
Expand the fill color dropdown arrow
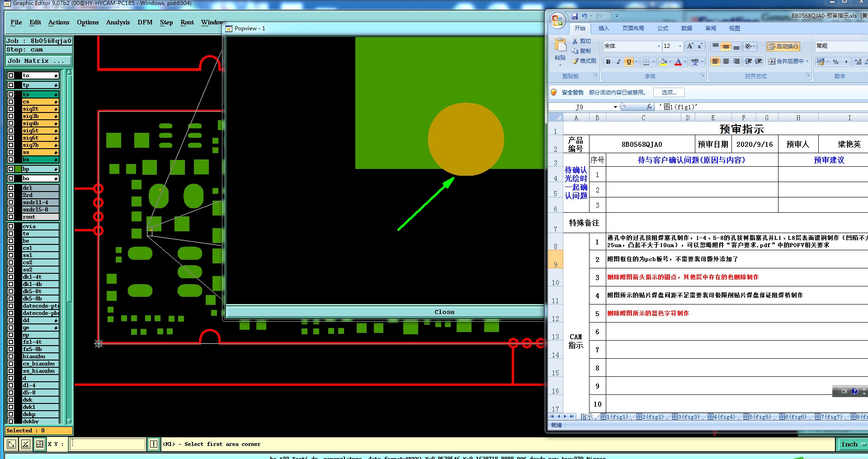pyautogui.click(x=670, y=62)
